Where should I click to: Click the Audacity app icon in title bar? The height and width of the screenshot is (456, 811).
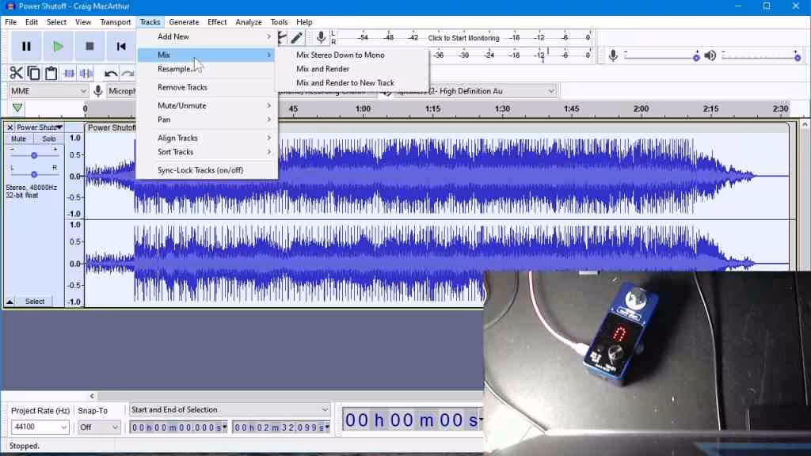point(10,6)
